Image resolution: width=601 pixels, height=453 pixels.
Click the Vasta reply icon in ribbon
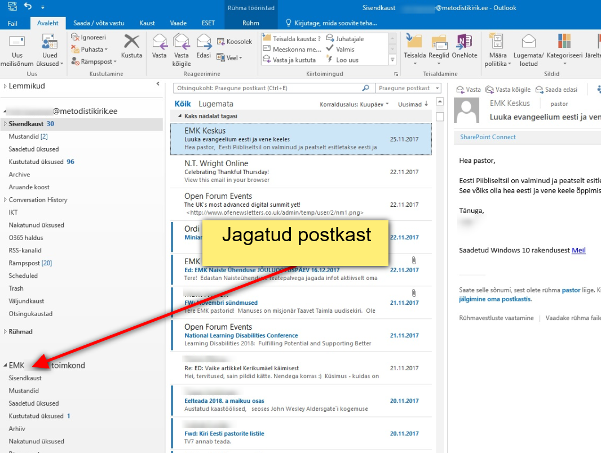coord(160,42)
